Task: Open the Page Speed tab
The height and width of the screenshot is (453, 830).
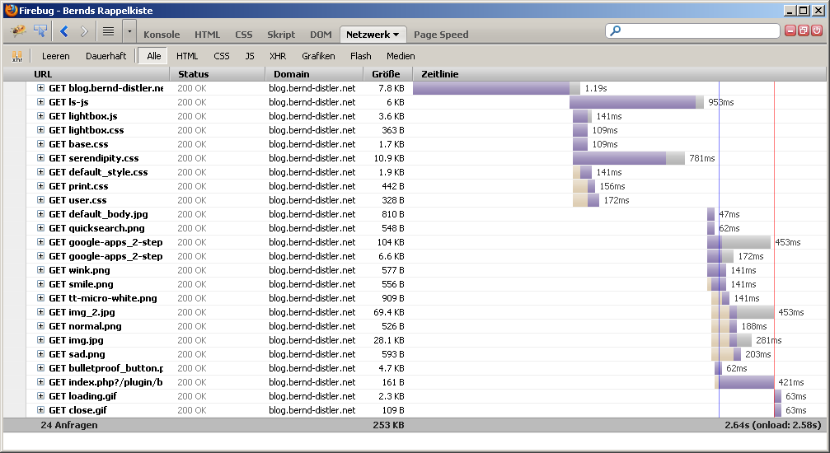Action: (x=441, y=35)
